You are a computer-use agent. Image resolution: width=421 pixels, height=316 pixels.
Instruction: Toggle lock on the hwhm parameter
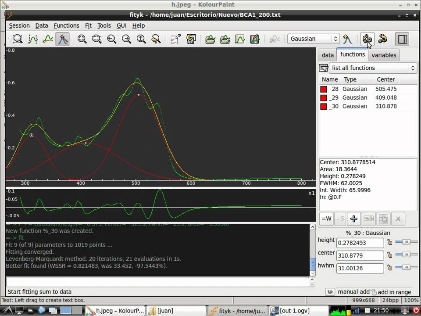tap(389, 267)
